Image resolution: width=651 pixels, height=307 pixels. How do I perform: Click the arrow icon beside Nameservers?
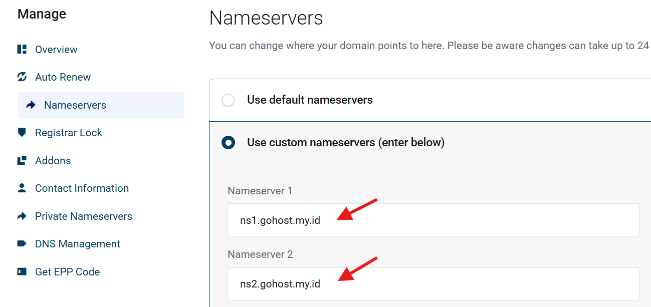(x=31, y=105)
